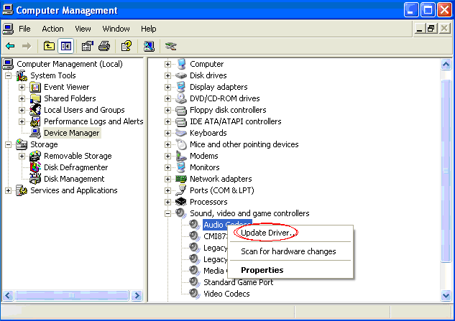Image resolution: width=455 pixels, height=321 pixels.
Task: Expand the Display adapters category
Action: coord(167,87)
